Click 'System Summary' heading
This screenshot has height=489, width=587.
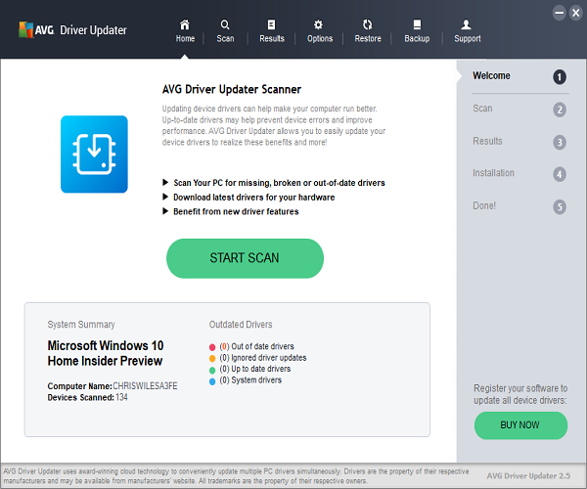[x=81, y=325]
